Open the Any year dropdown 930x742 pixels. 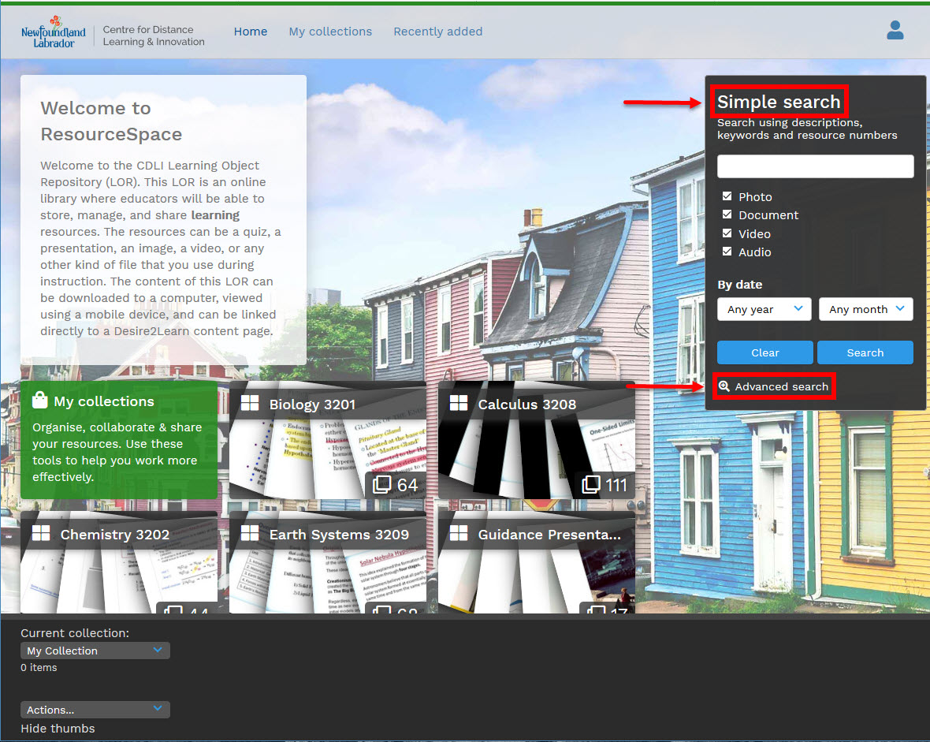pos(764,309)
